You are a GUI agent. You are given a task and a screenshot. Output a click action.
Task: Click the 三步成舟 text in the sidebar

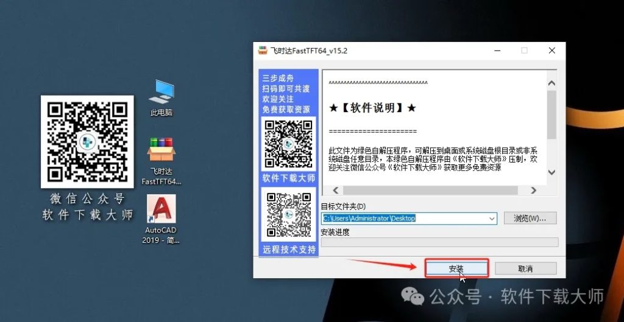(x=278, y=79)
